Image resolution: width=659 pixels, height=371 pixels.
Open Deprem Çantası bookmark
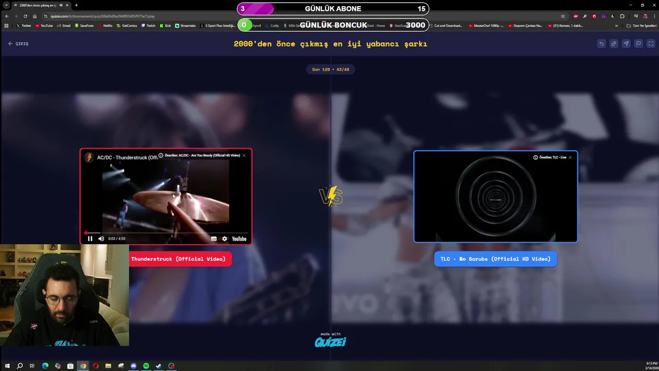(525, 26)
